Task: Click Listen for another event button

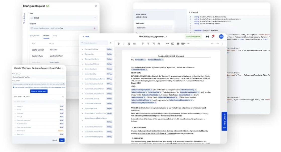Action: [x=39, y=91]
